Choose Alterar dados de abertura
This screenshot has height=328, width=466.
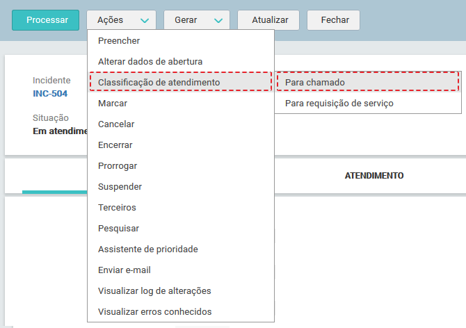pyautogui.click(x=181, y=61)
